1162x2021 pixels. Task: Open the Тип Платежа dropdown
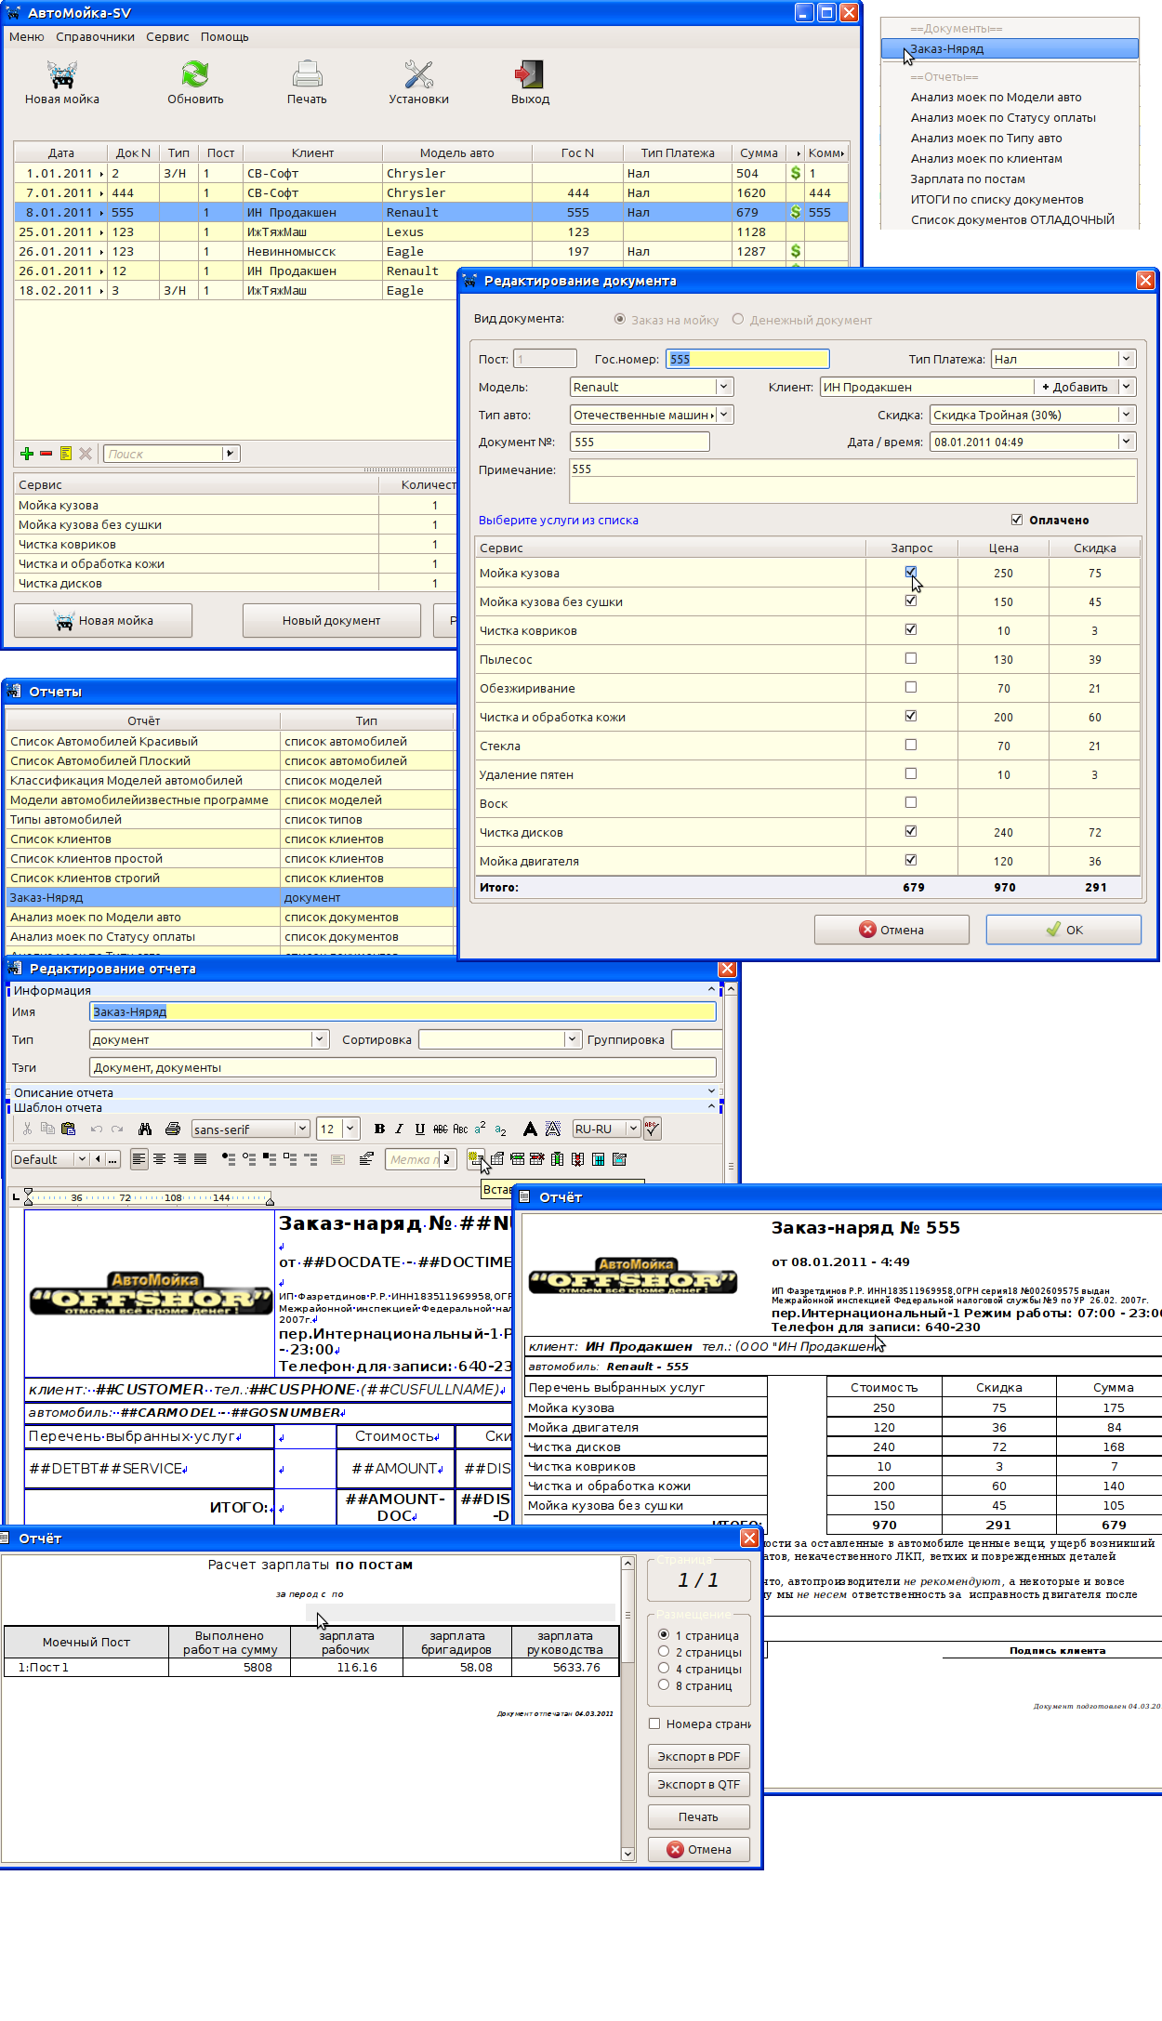coord(1126,359)
